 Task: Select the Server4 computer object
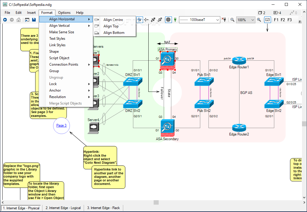tap(93, 128)
